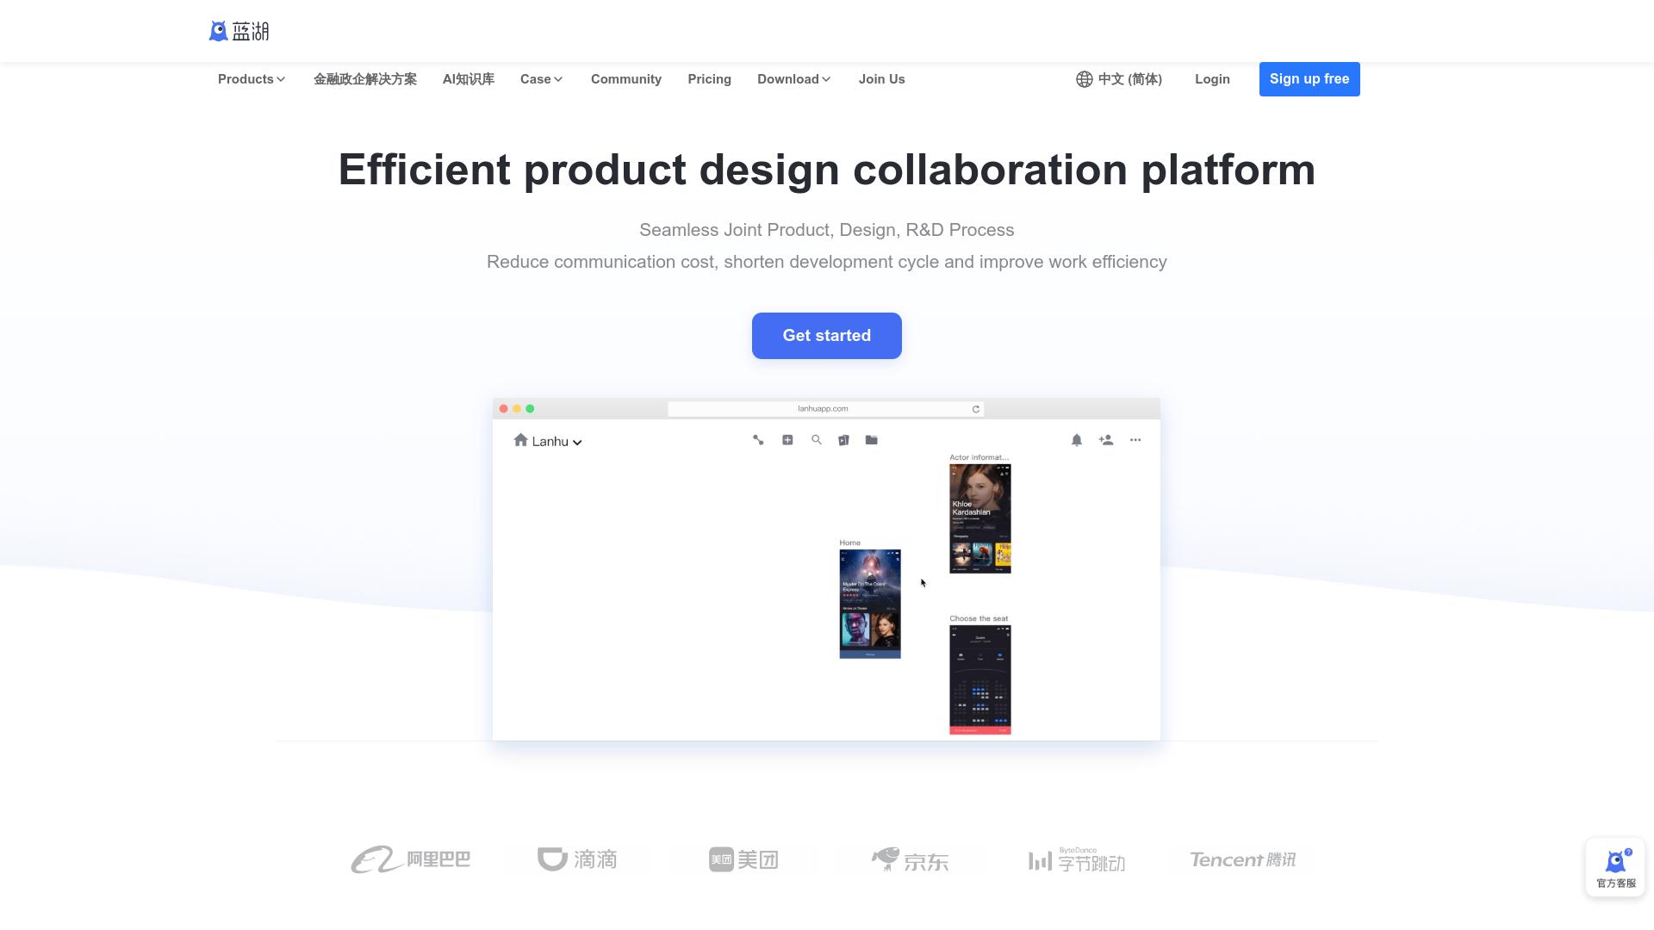Expand the Products dropdown menu
Screen dimensions: 1654x930
click(251, 78)
